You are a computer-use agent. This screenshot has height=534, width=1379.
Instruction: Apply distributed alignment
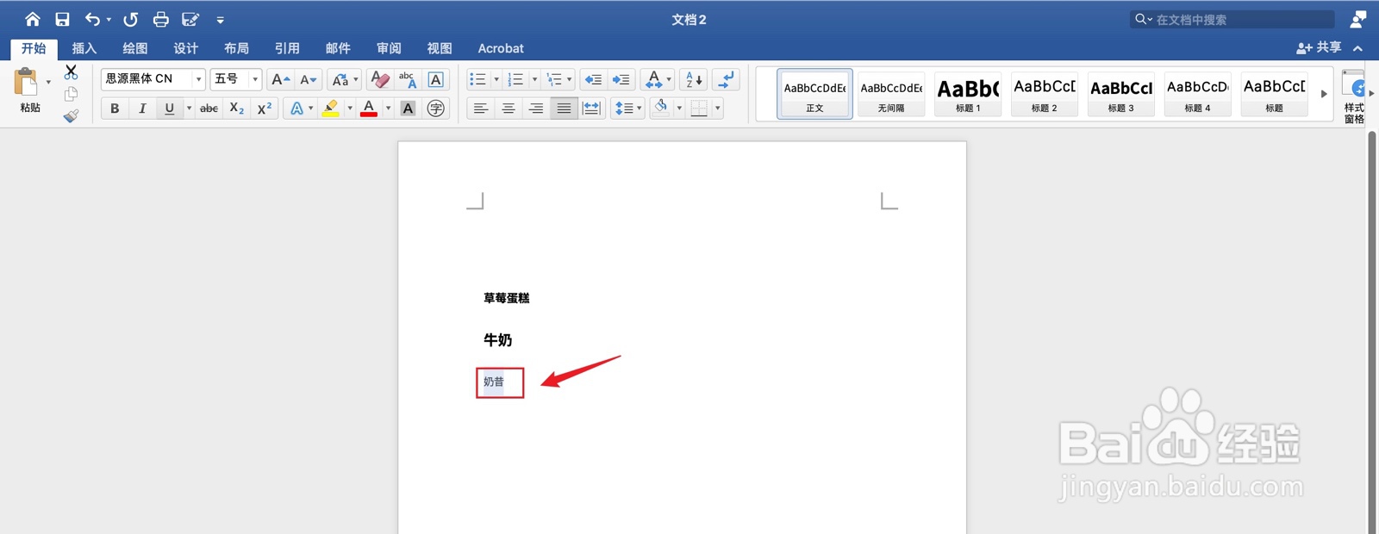(591, 109)
